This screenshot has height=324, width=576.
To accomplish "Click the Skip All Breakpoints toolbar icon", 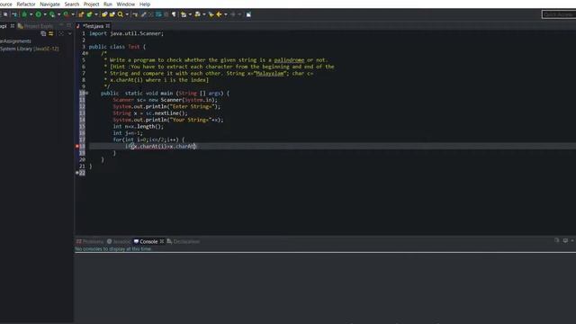I will pyautogui.click(x=14, y=14).
